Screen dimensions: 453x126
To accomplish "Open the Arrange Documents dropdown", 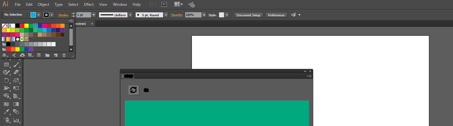I will (x=179, y=4).
